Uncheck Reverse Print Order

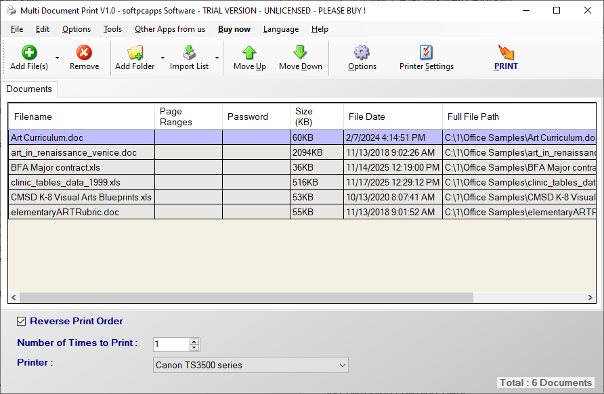[x=21, y=321]
